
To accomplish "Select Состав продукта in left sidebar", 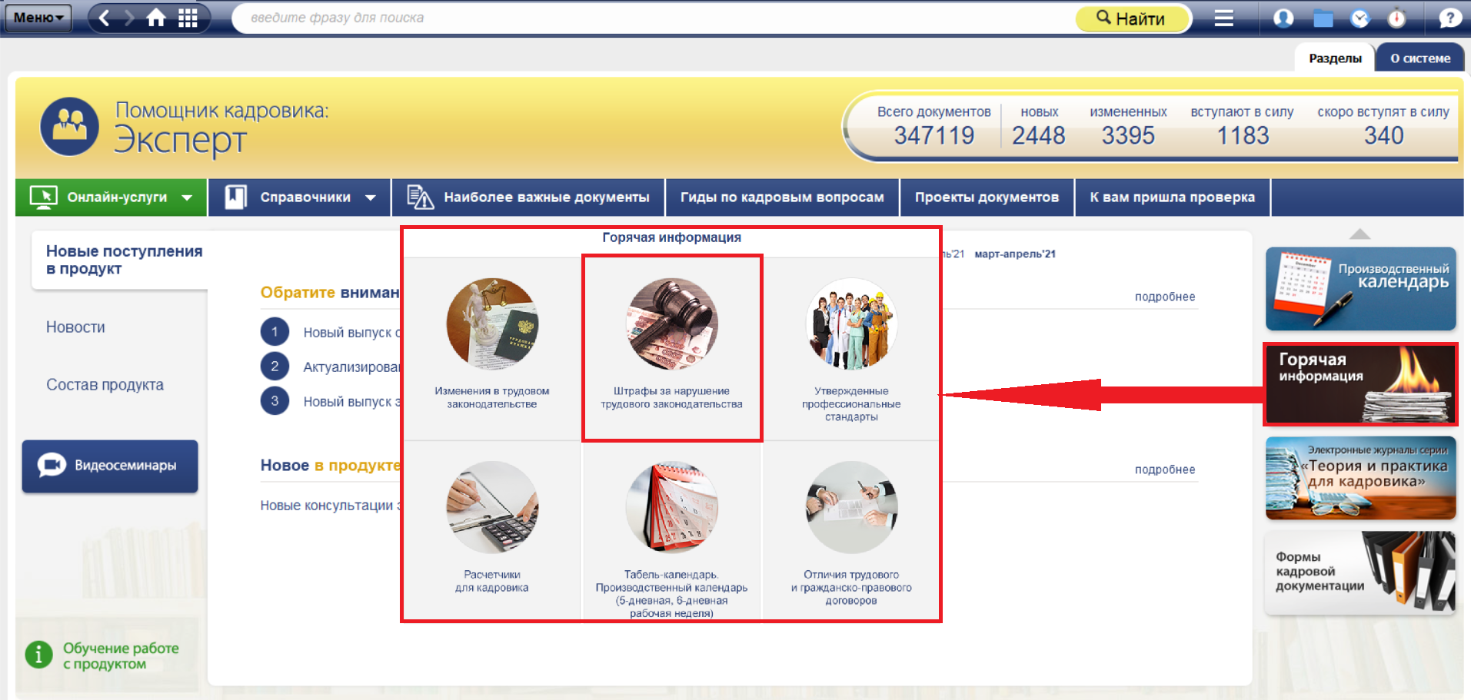I will click(105, 385).
